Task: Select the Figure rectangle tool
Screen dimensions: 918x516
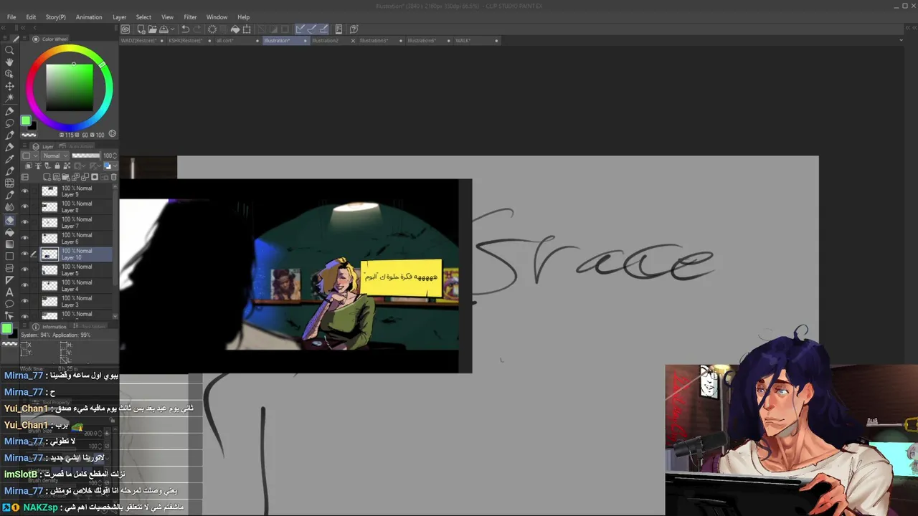Action: click(x=9, y=256)
